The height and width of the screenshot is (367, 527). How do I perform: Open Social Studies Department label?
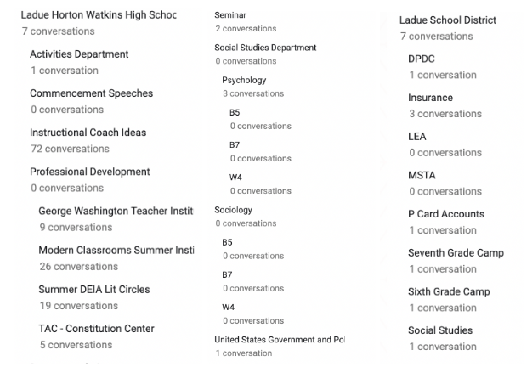coord(265,48)
